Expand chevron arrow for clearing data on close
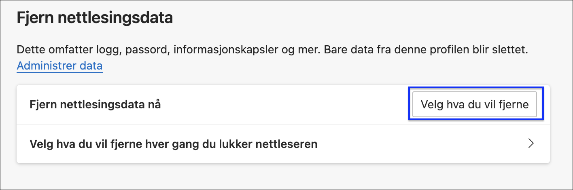The height and width of the screenshot is (190, 573). 531,144
